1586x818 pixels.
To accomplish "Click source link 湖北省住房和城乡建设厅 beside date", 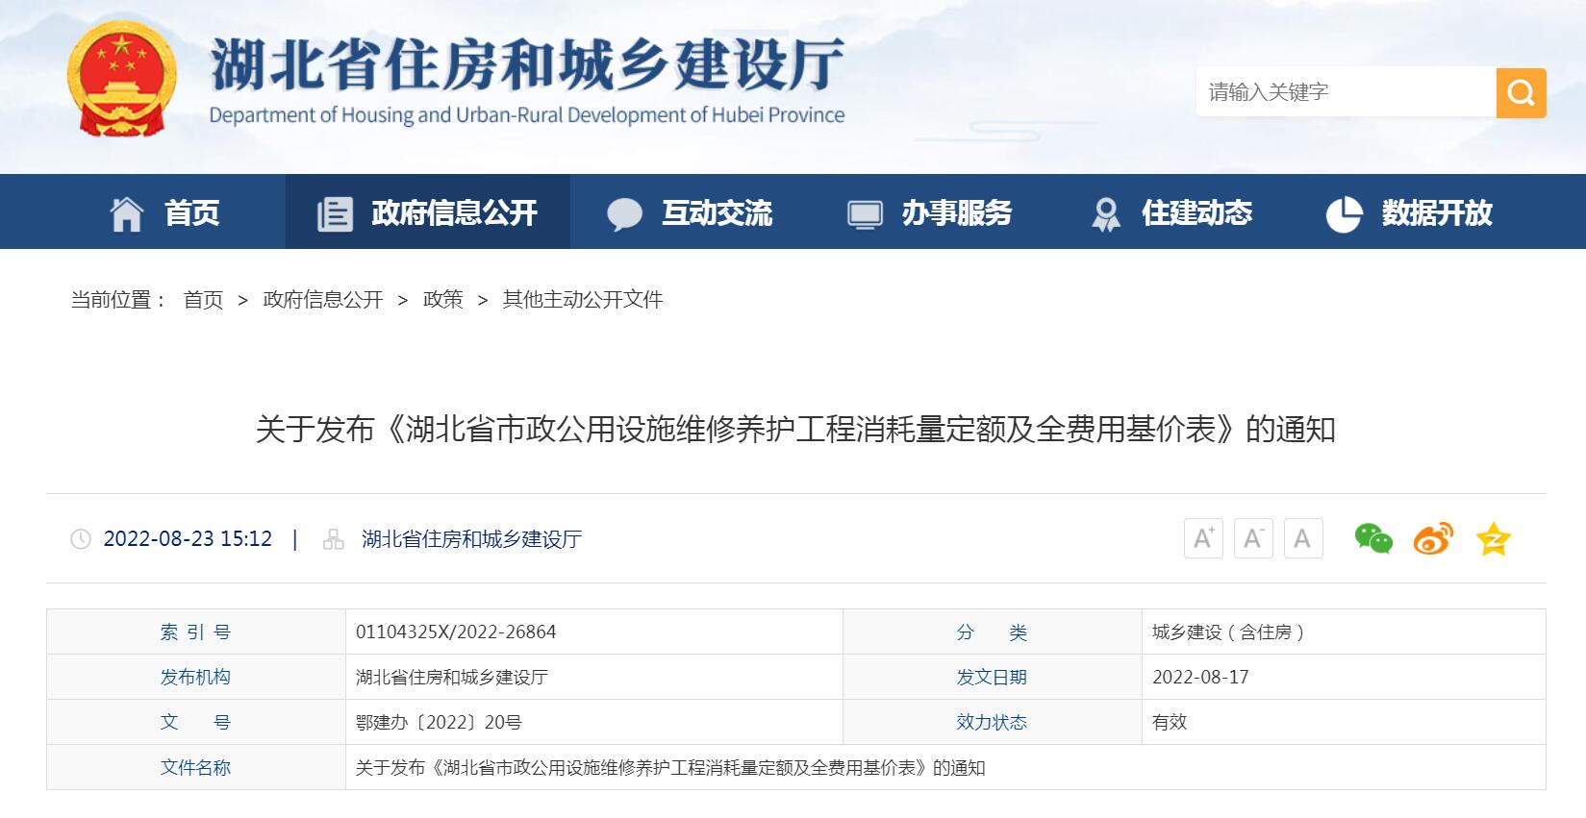I will [x=471, y=539].
